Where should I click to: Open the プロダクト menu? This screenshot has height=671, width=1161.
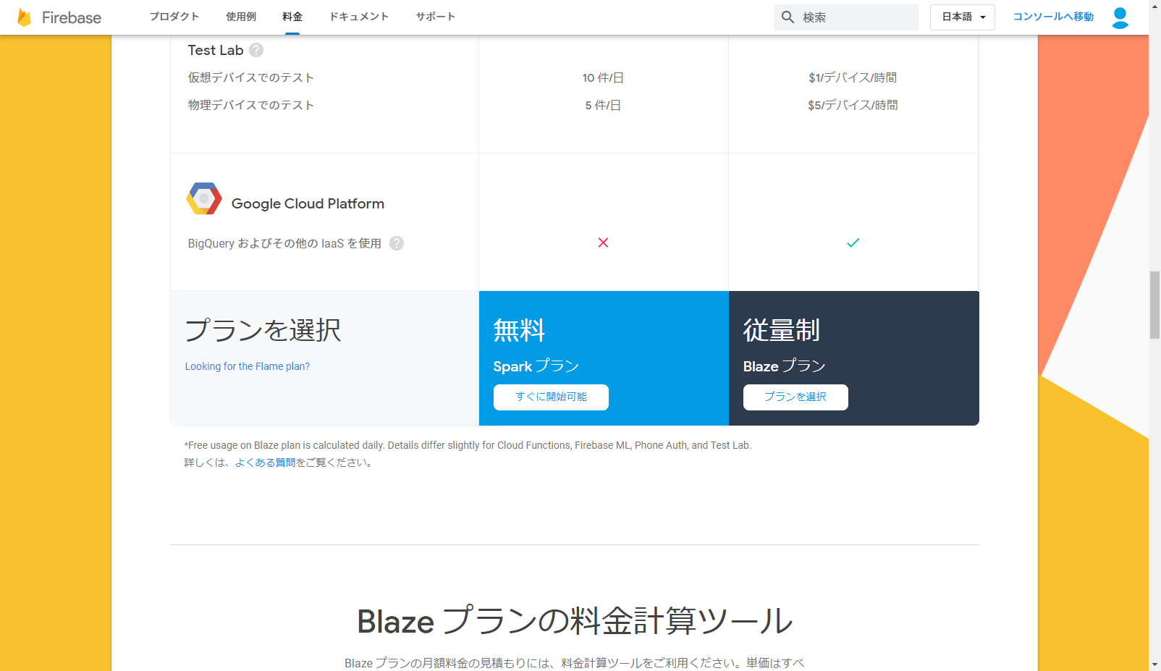coord(174,17)
